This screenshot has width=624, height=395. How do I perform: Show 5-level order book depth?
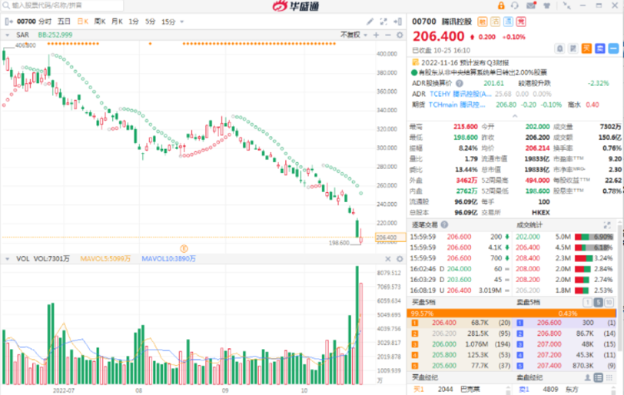(598, 303)
